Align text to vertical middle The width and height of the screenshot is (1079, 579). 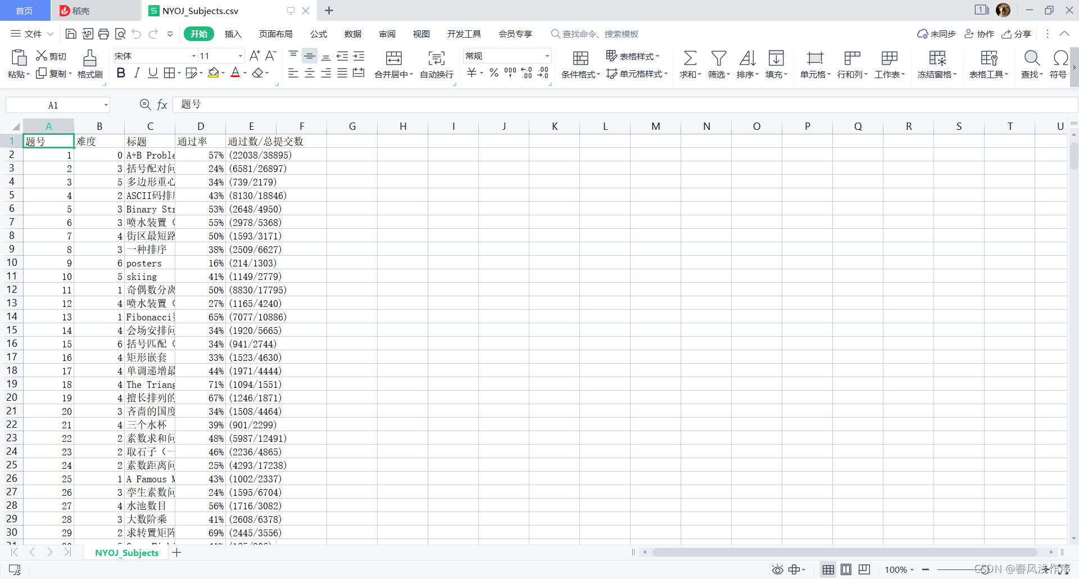pos(310,56)
